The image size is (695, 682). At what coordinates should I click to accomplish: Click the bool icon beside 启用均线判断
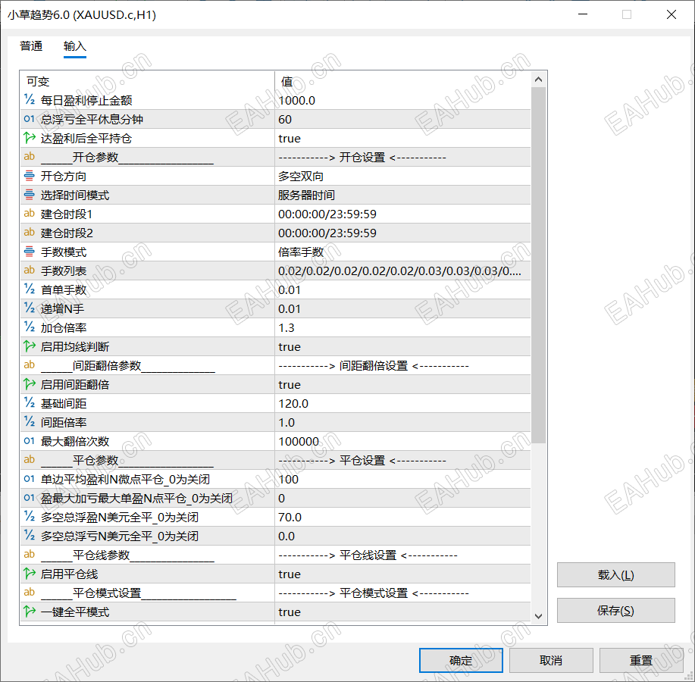tap(30, 346)
